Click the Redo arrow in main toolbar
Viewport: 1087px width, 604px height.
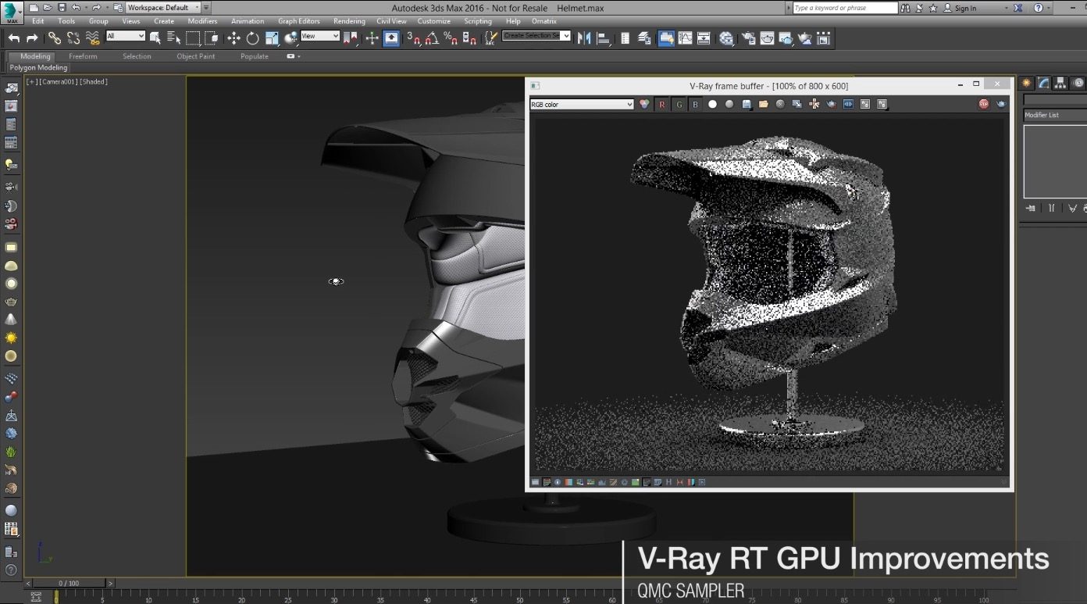32,38
